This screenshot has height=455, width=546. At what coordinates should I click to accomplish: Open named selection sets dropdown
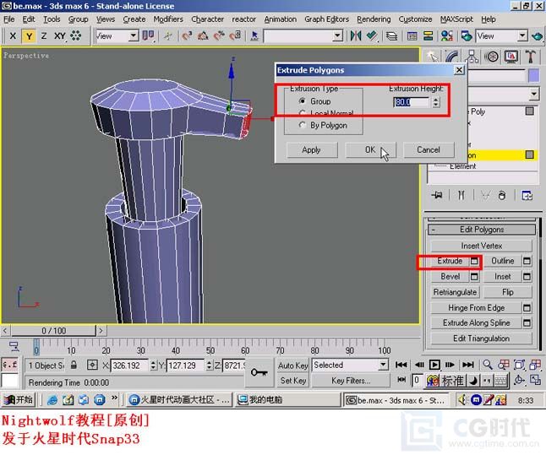[x=337, y=35]
